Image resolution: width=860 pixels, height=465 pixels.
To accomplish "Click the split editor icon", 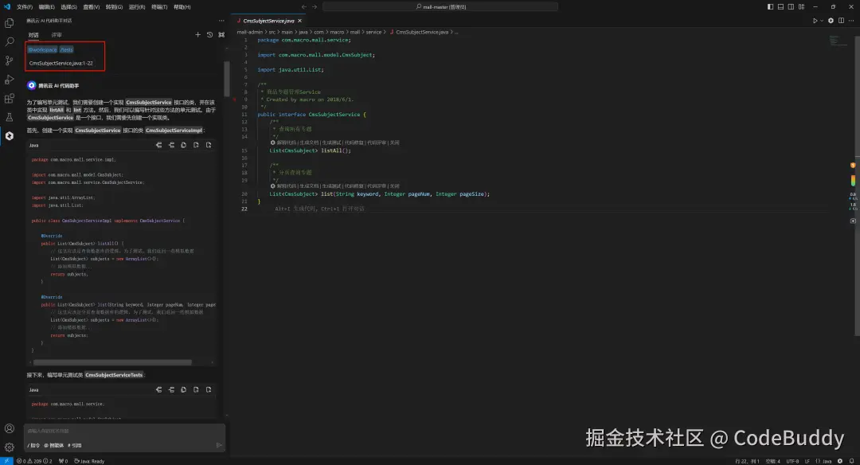I will (841, 20).
